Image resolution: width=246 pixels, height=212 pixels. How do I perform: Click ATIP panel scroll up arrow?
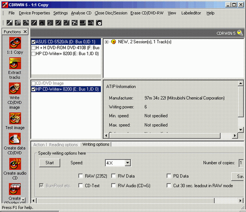[241, 83]
